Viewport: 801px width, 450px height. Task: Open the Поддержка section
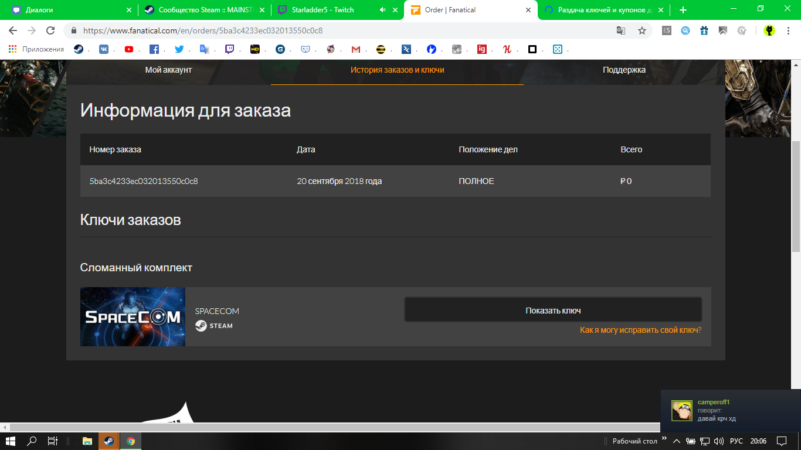coord(624,70)
